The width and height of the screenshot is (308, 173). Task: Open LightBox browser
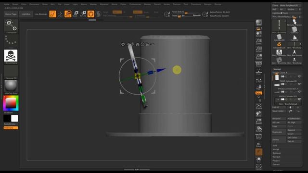point(26,14)
